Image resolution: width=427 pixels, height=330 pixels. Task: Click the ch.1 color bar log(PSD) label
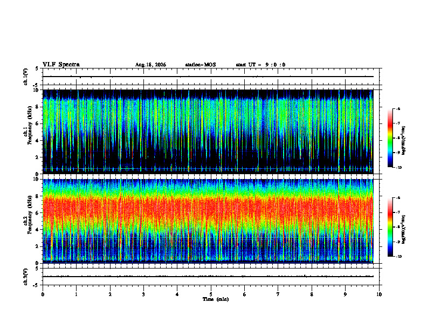coord(404,141)
